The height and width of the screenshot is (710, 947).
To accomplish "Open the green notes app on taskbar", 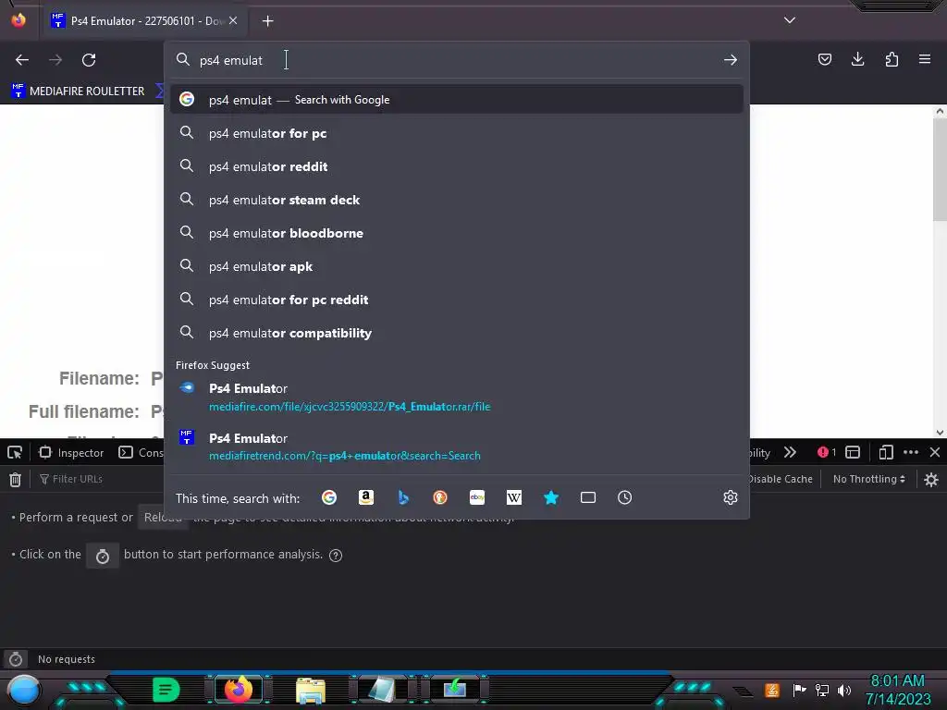I will coord(166,690).
